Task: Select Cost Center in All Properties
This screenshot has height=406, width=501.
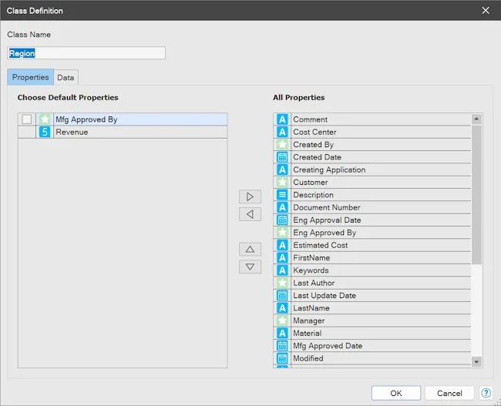Action: 372,132
